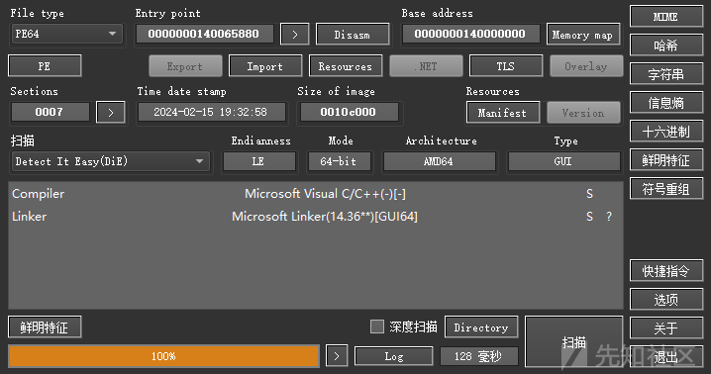This screenshot has height=374, width=711.
Task: Open the Manifest resource
Action: pyautogui.click(x=503, y=113)
